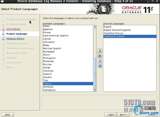
Task: Close the Oracle installer window
Action: 157,1
